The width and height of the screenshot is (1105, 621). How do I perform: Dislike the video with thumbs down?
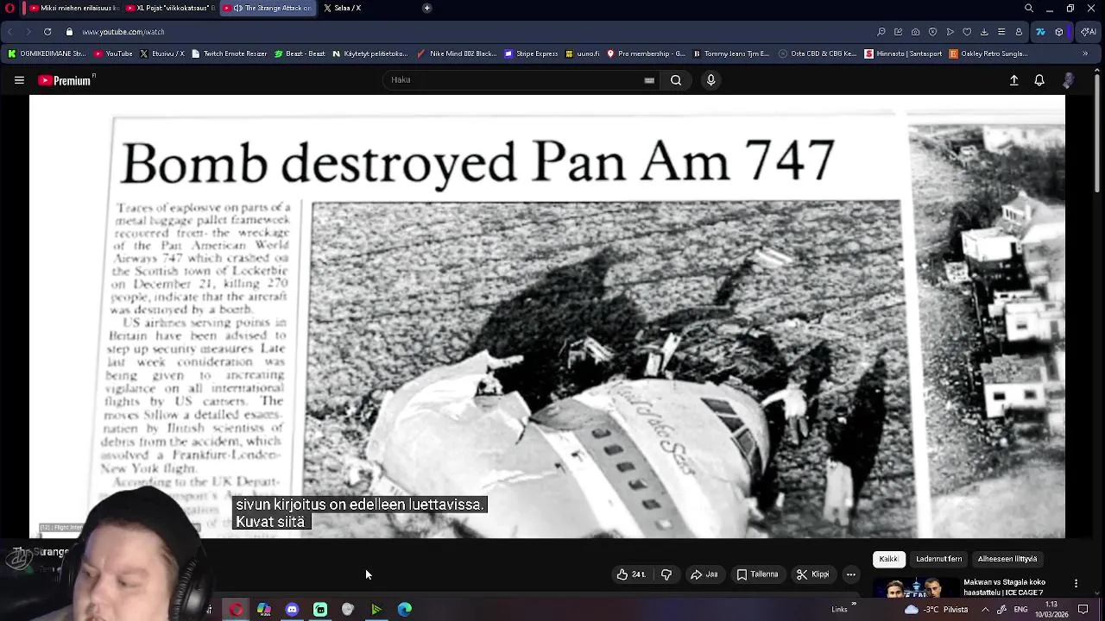coord(666,574)
